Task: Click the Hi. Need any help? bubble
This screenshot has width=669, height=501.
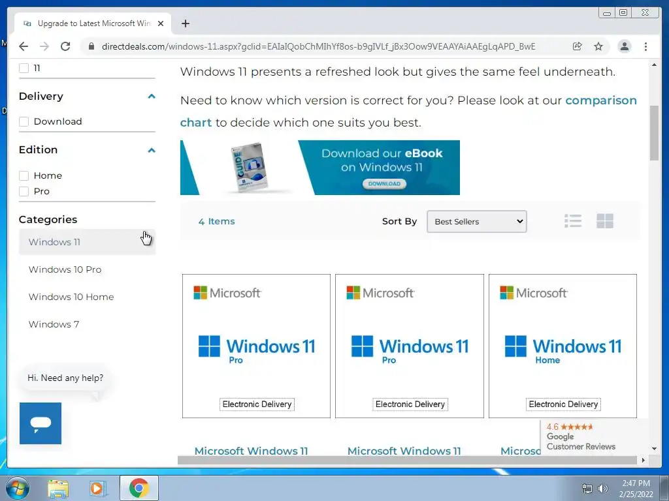Action: pyautogui.click(x=65, y=378)
